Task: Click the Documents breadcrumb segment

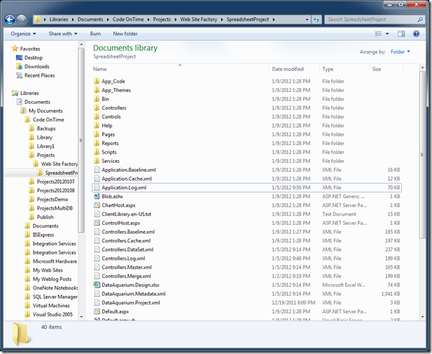Action: 90,19
